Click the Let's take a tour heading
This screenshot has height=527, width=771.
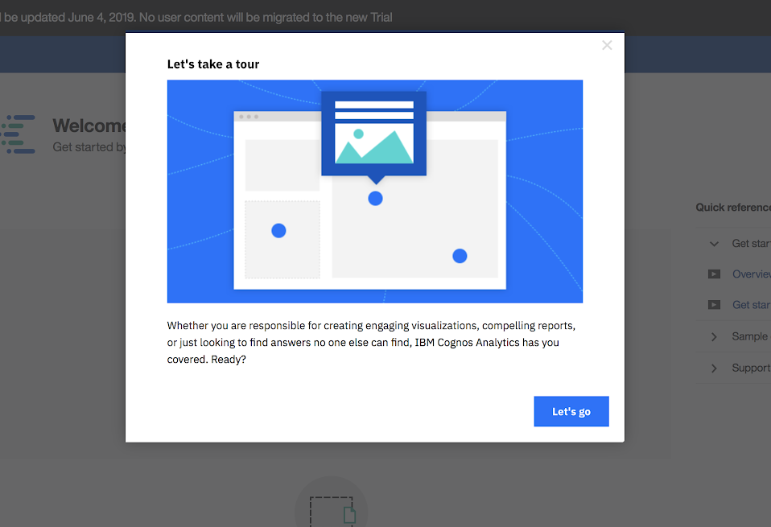click(213, 64)
